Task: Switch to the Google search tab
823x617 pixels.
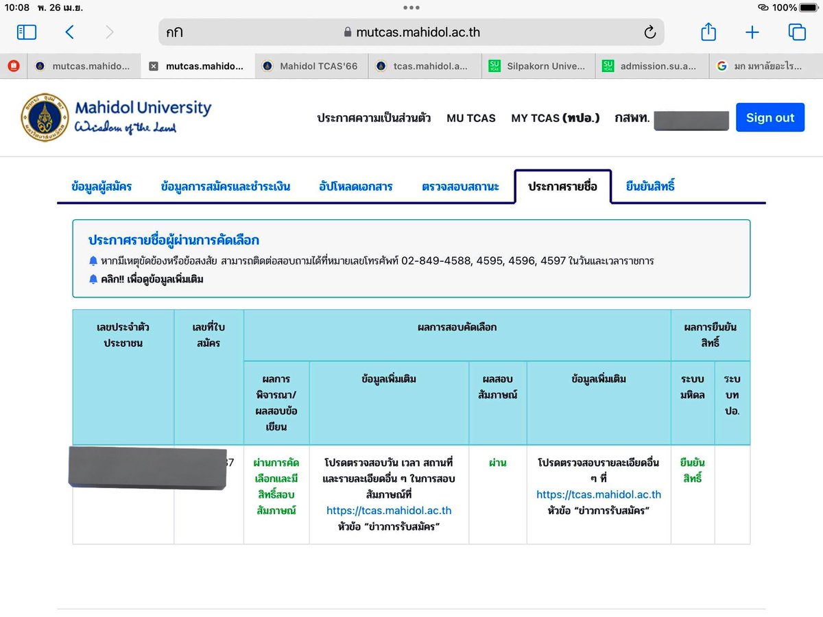Action: pyautogui.click(x=765, y=66)
